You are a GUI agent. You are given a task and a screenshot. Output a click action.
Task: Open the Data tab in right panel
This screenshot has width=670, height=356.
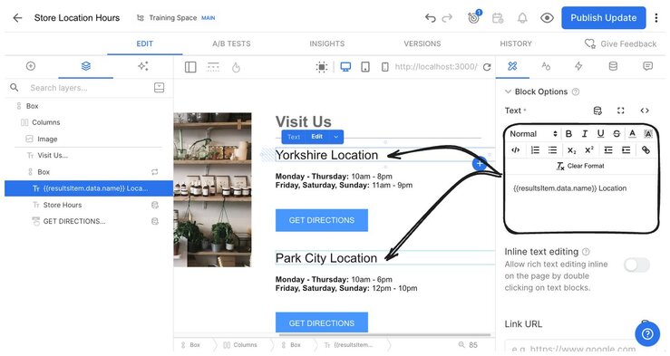pos(613,66)
